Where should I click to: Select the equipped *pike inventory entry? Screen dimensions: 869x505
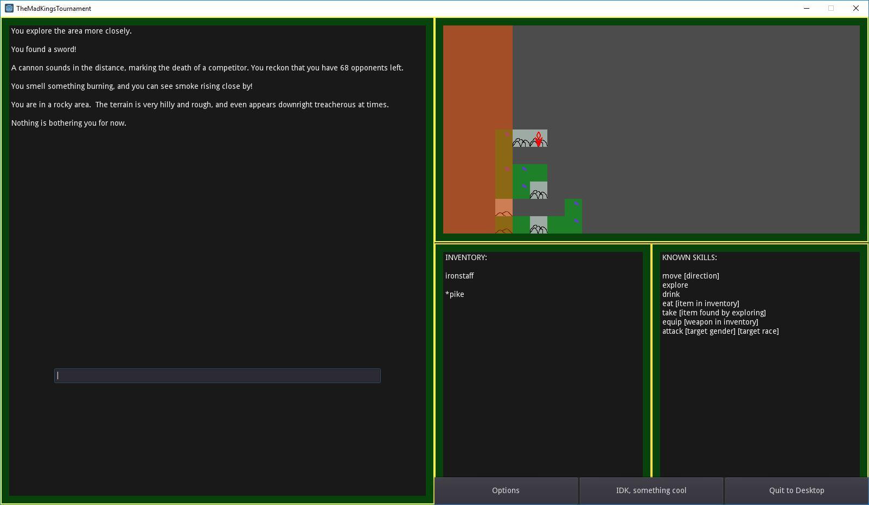click(455, 294)
